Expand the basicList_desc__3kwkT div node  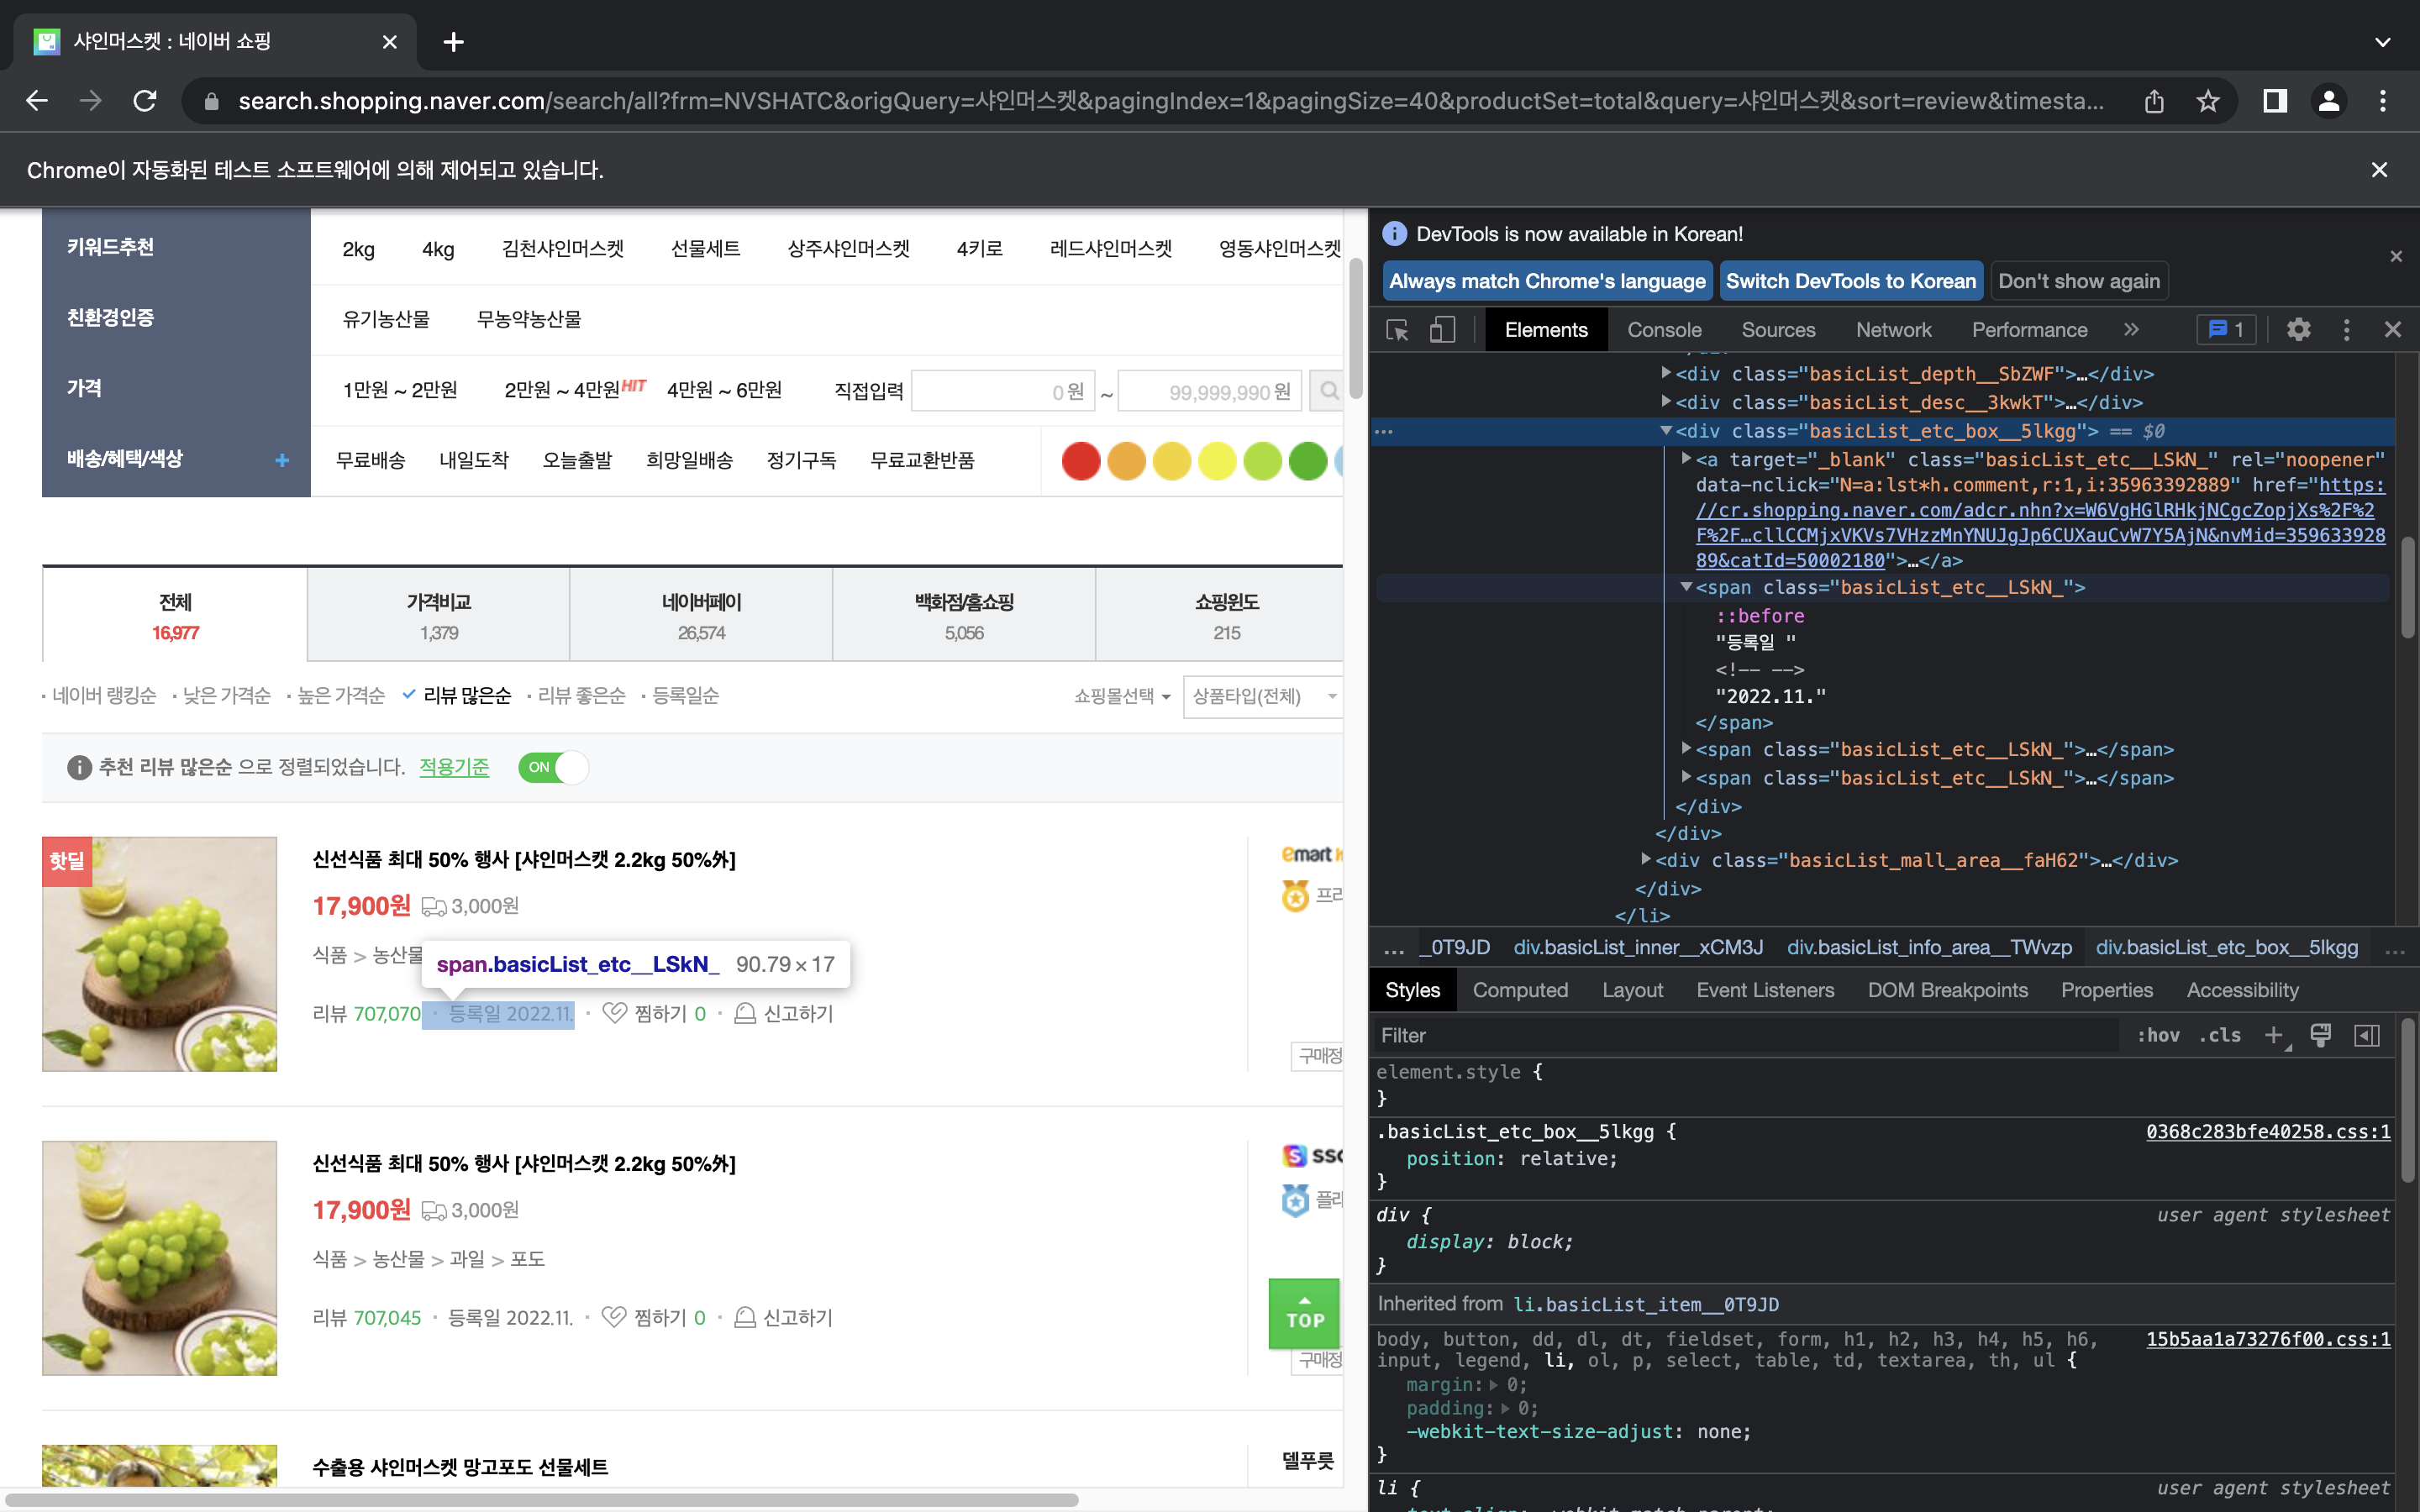point(1666,402)
